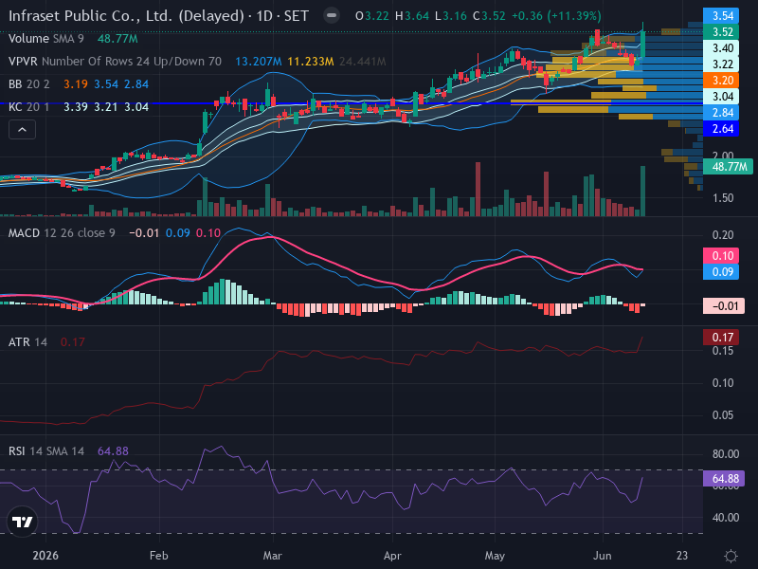
Task: Click the 3.04 Keltner lower price label
Action: [721, 97]
